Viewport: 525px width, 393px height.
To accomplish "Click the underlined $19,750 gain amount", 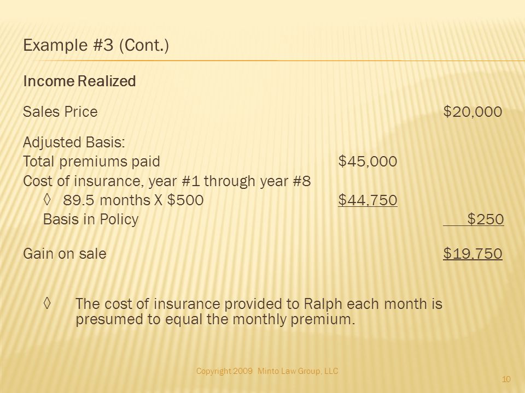I will 472,254.
